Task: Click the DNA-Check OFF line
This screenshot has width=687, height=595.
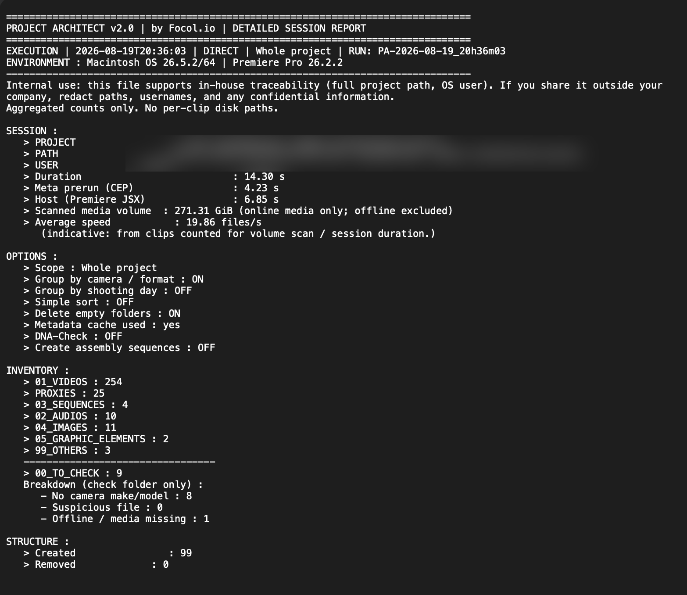Action: [73, 337]
